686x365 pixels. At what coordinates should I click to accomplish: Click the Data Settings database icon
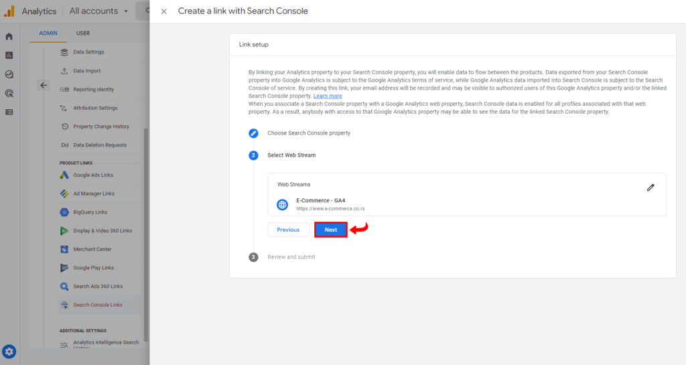coord(64,52)
